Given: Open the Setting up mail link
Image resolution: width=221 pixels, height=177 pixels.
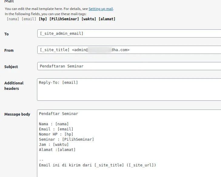Looking at the screenshot, I should (101, 9).
